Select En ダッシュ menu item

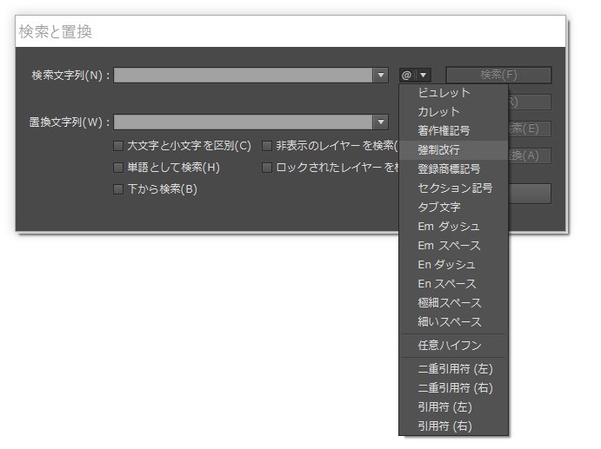(454, 265)
